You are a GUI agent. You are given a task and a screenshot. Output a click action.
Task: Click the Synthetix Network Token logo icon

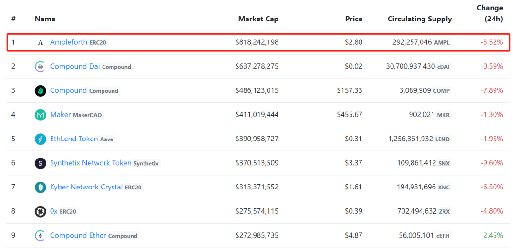pos(41,163)
